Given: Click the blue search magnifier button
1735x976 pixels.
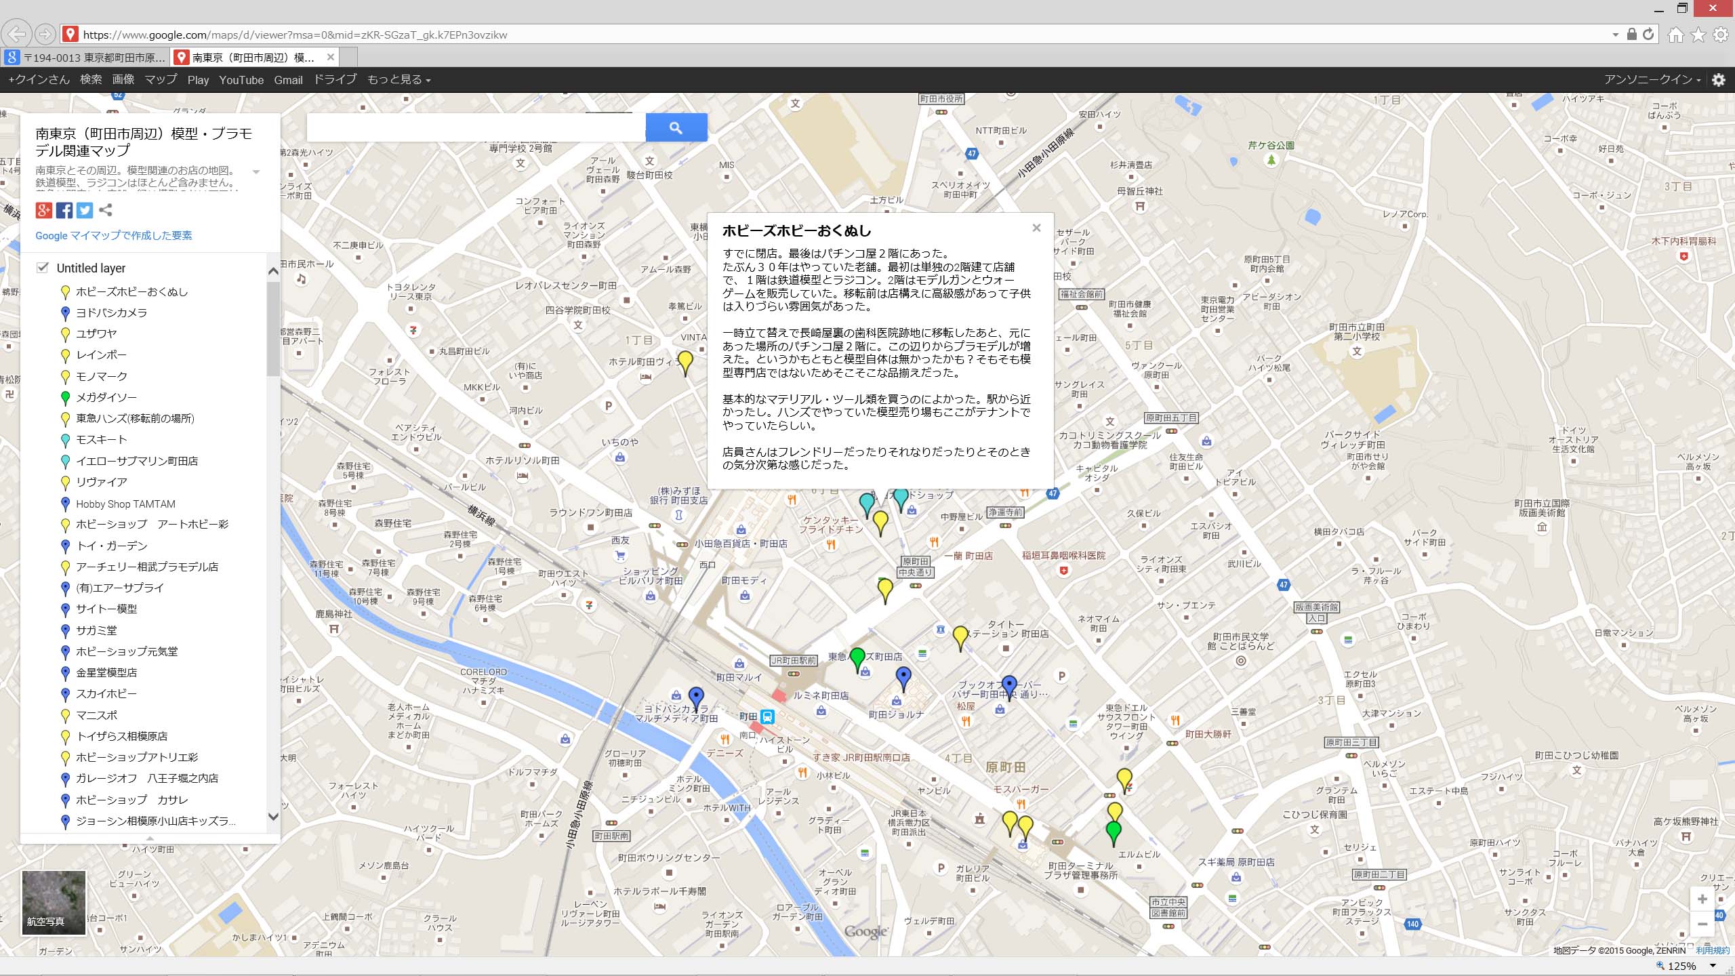Looking at the screenshot, I should [676, 127].
